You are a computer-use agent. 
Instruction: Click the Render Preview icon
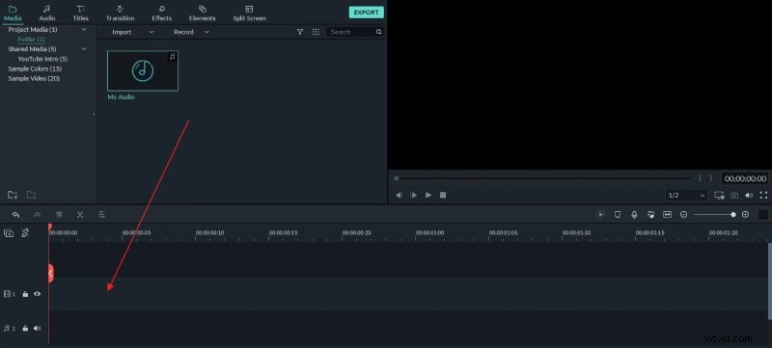[x=600, y=215]
